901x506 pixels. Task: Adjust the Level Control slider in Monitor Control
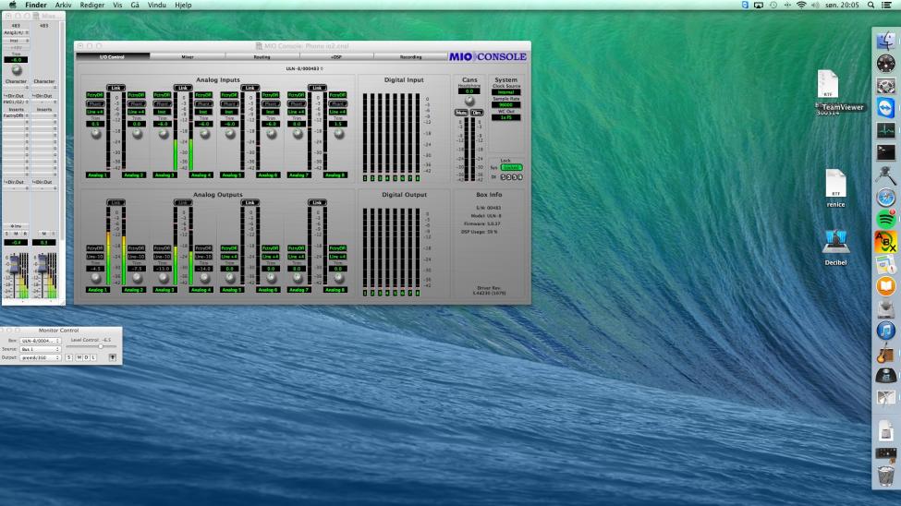(101, 346)
